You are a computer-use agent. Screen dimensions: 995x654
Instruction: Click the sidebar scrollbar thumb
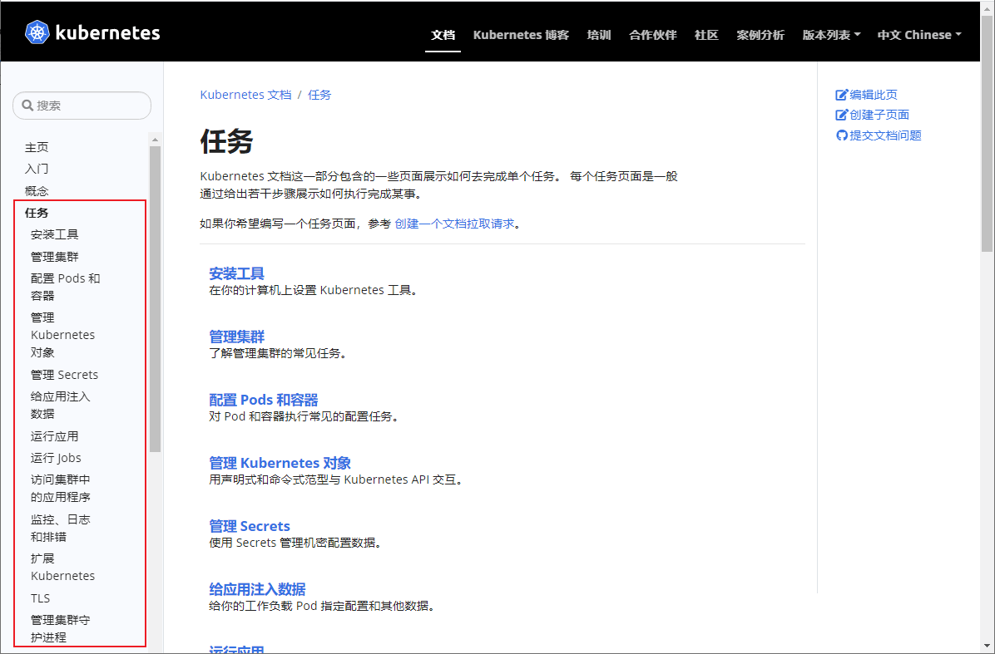[155, 299]
